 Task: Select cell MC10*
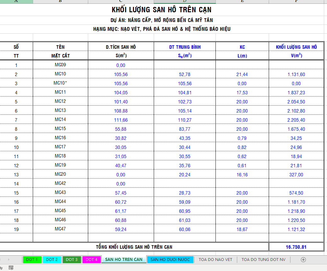pos(60,83)
